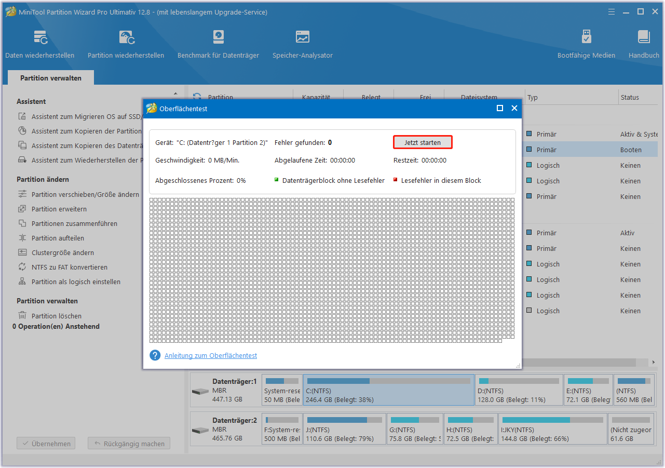Click 0 Operation(en) Anstehend text
The width and height of the screenshot is (665, 468).
56,326
